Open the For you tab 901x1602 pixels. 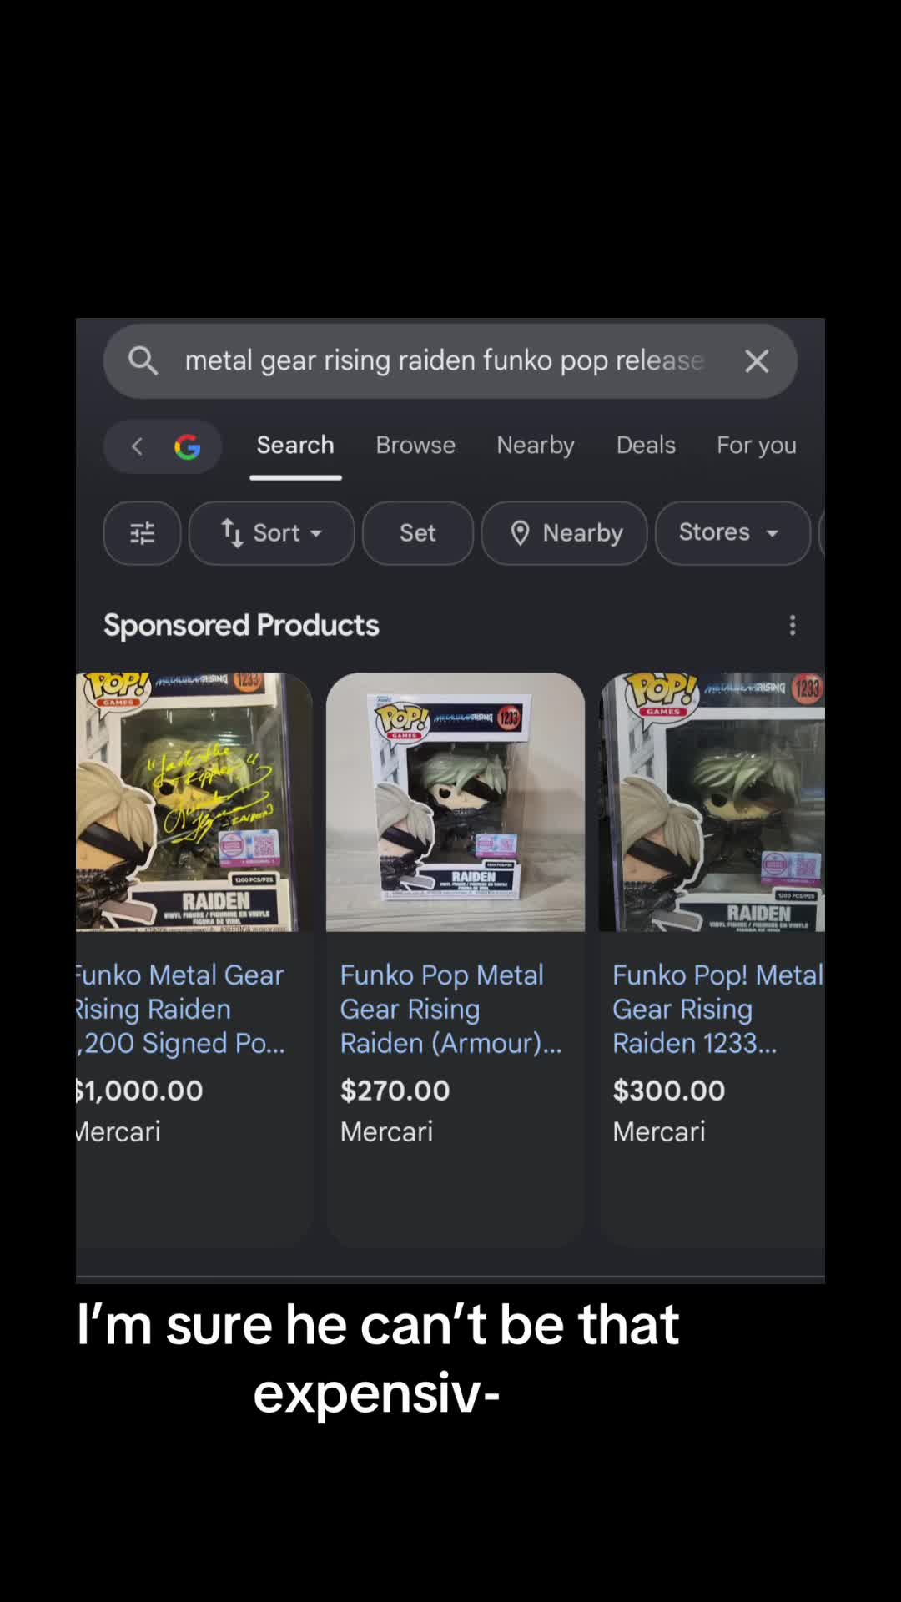point(757,446)
